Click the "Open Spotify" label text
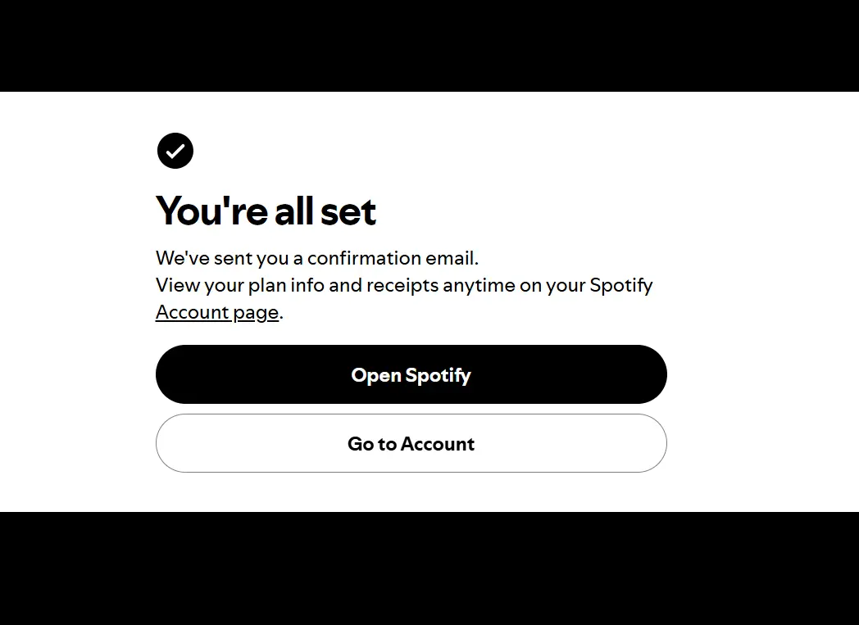The width and height of the screenshot is (859, 625). tap(411, 375)
